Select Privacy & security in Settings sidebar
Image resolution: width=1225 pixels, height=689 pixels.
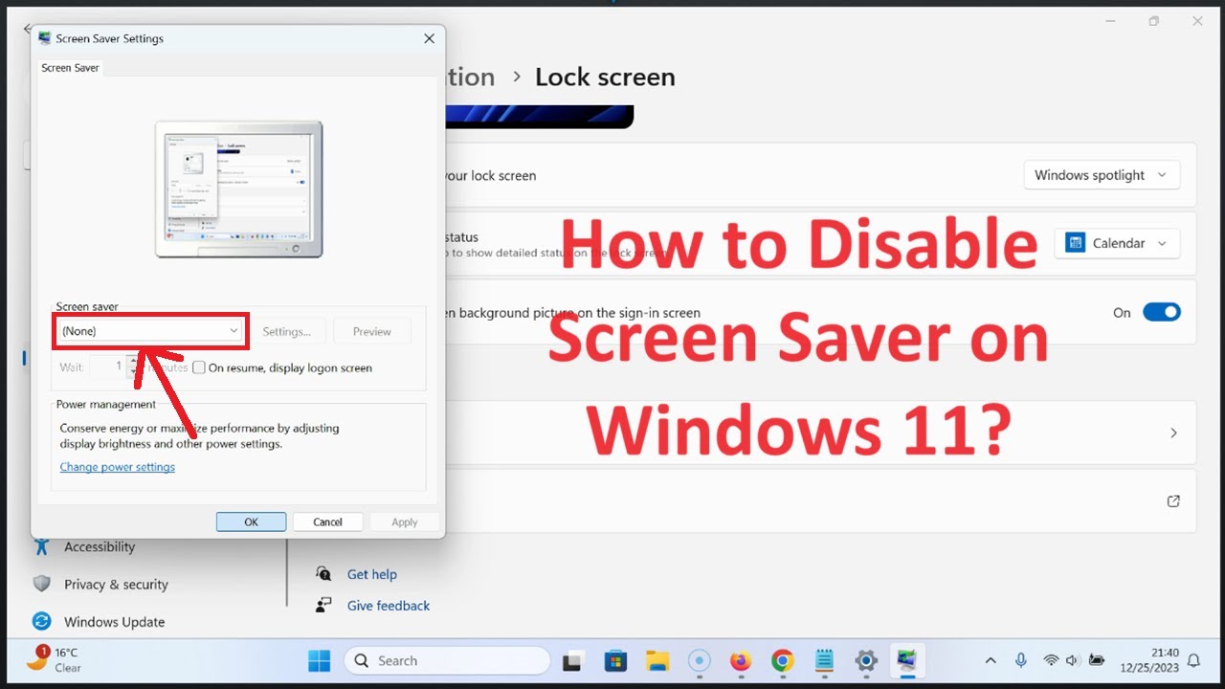(116, 585)
